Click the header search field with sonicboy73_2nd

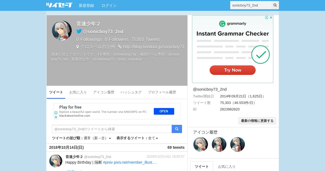[251, 5]
